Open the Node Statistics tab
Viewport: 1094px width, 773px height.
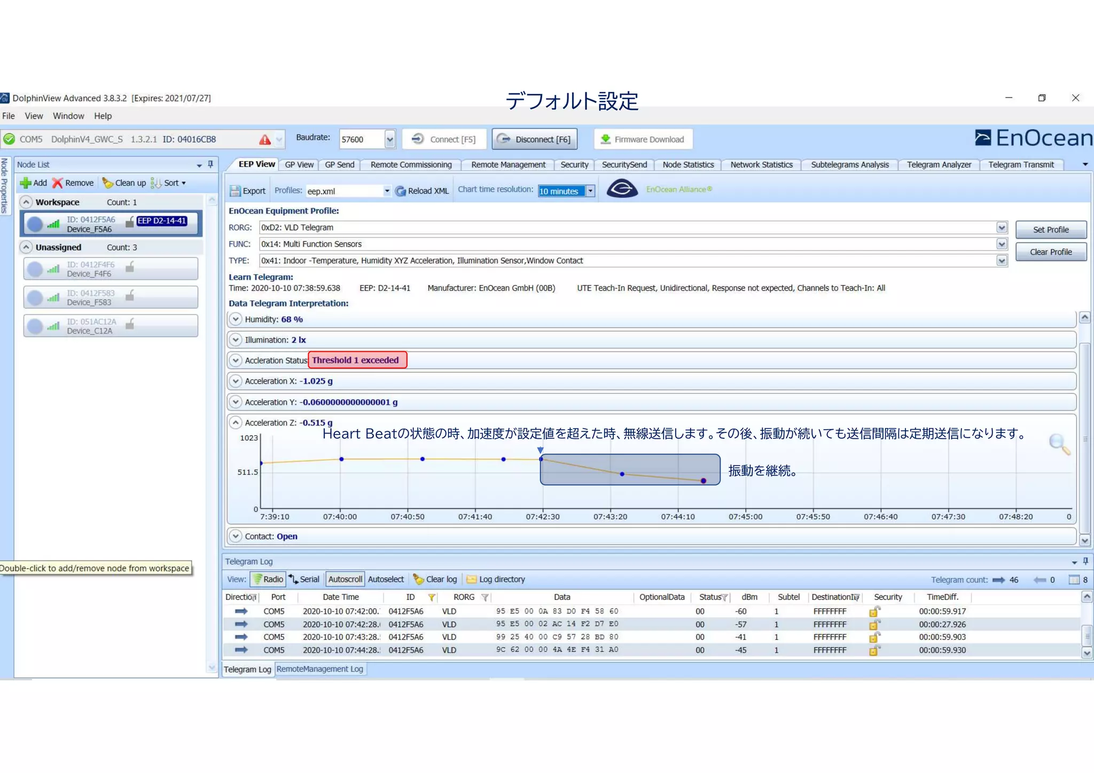click(688, 165)
